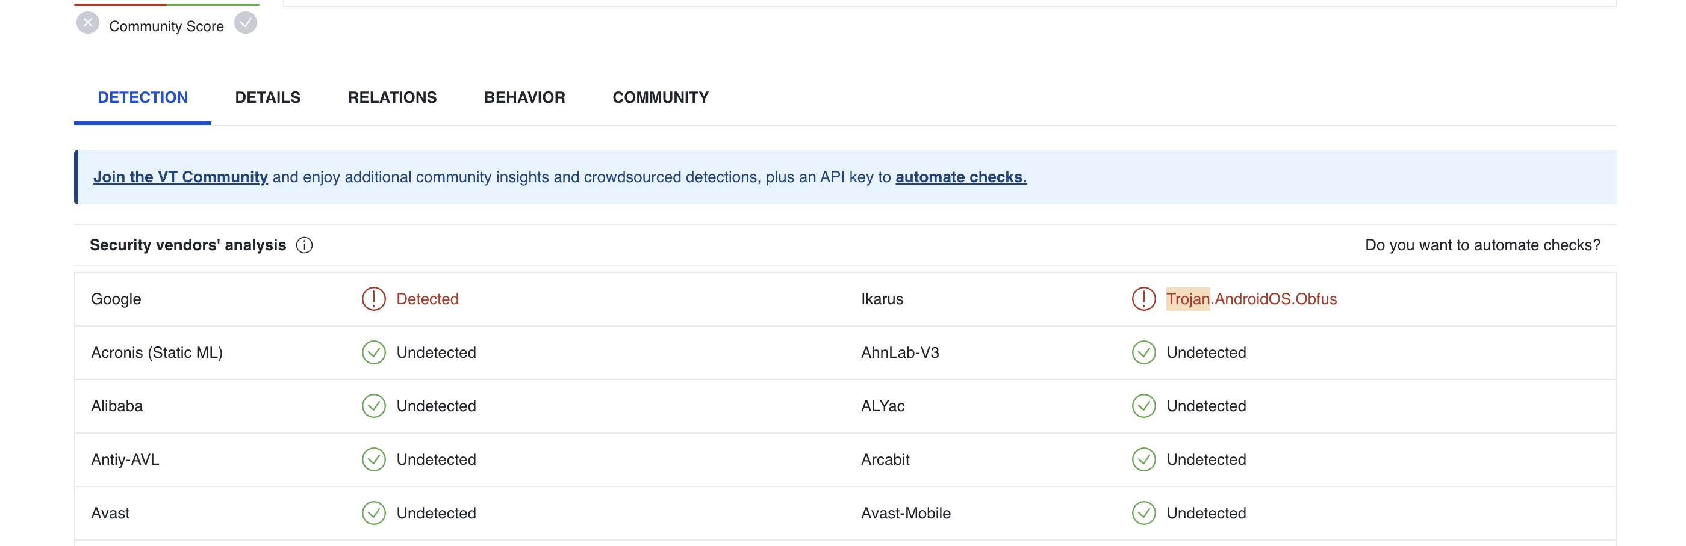Click the green check icon in Antiy-AVL row
1686x546 pixels.
tap(374, 459)
